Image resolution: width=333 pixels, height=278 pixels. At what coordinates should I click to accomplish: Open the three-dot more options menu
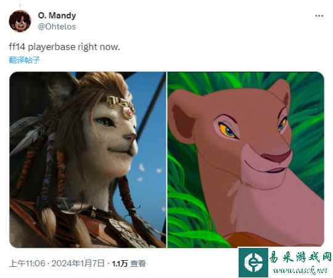(x=319, y=16)
